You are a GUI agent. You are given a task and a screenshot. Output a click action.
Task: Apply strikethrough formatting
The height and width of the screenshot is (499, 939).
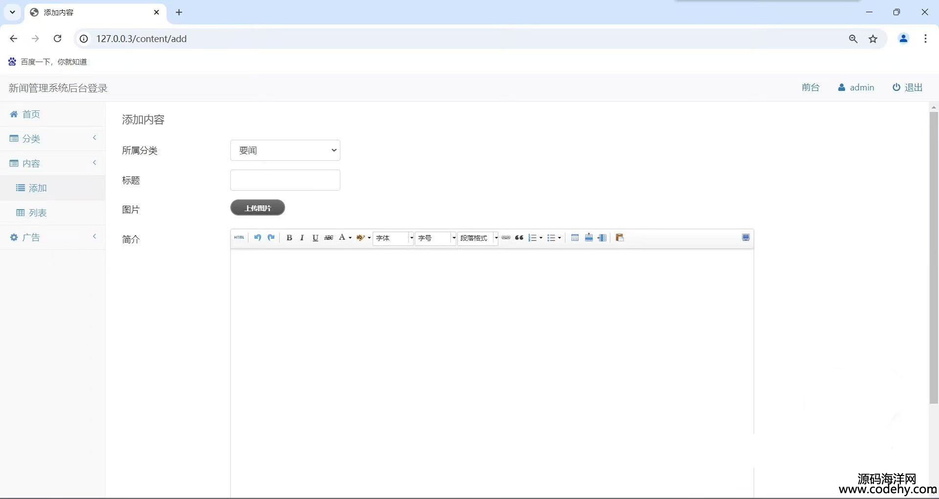(329, 238)
